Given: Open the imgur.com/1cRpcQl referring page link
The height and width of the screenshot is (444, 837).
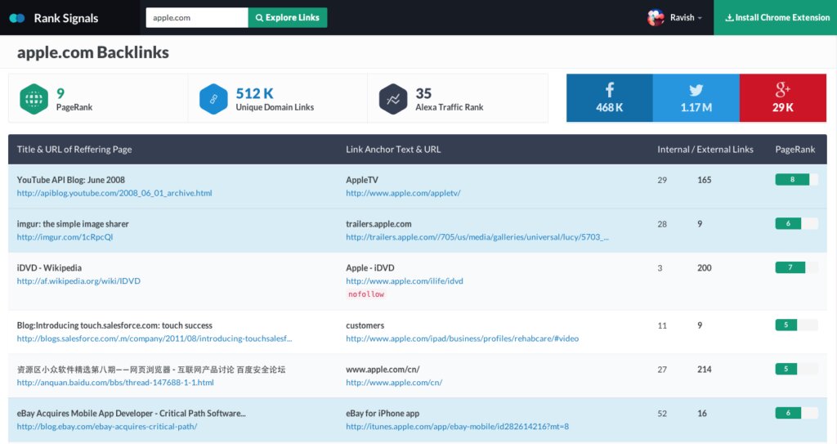Looking at the screenshot, I should (65, 238).
